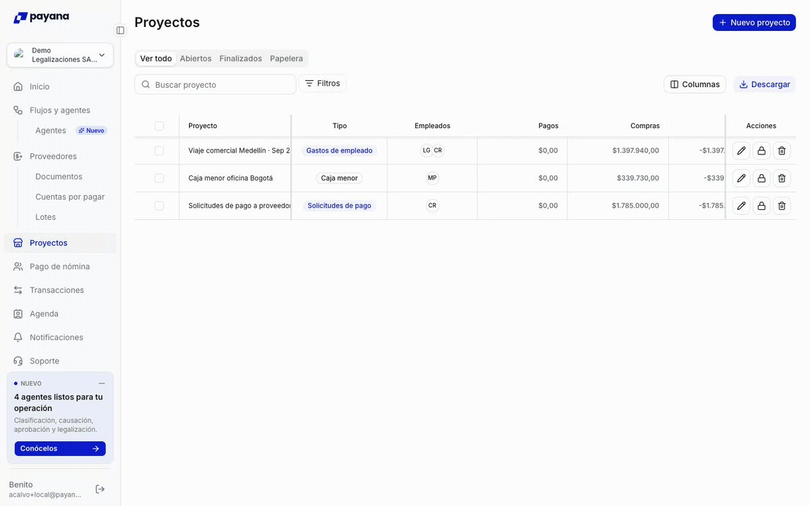The image size is (810, 506).
Task: Click the Nuevo badge beside Agentes
Action: pyautogui.click(x=91, y=130)
